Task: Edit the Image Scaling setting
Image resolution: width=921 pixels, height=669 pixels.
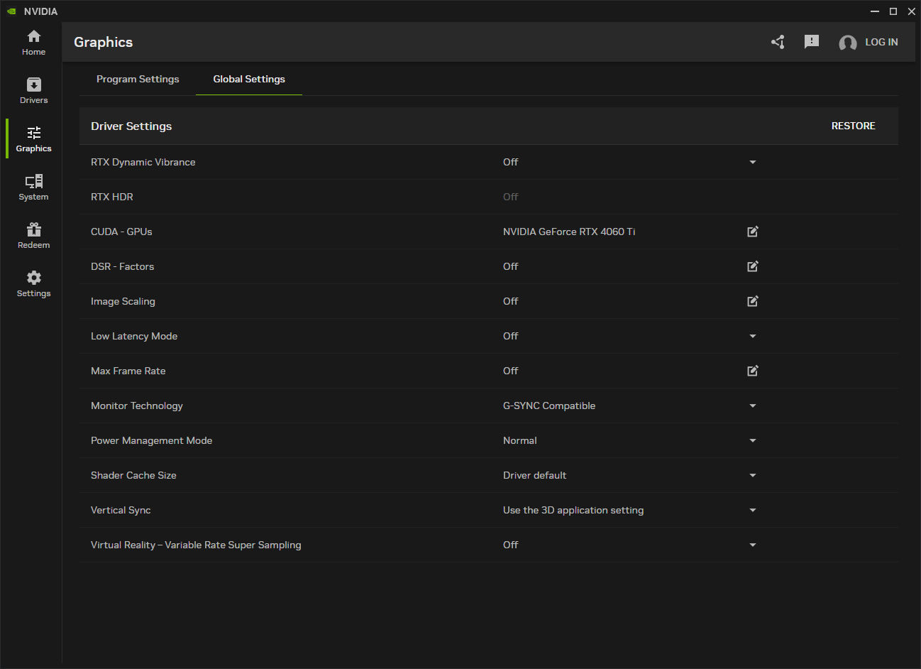Action: 752,301
